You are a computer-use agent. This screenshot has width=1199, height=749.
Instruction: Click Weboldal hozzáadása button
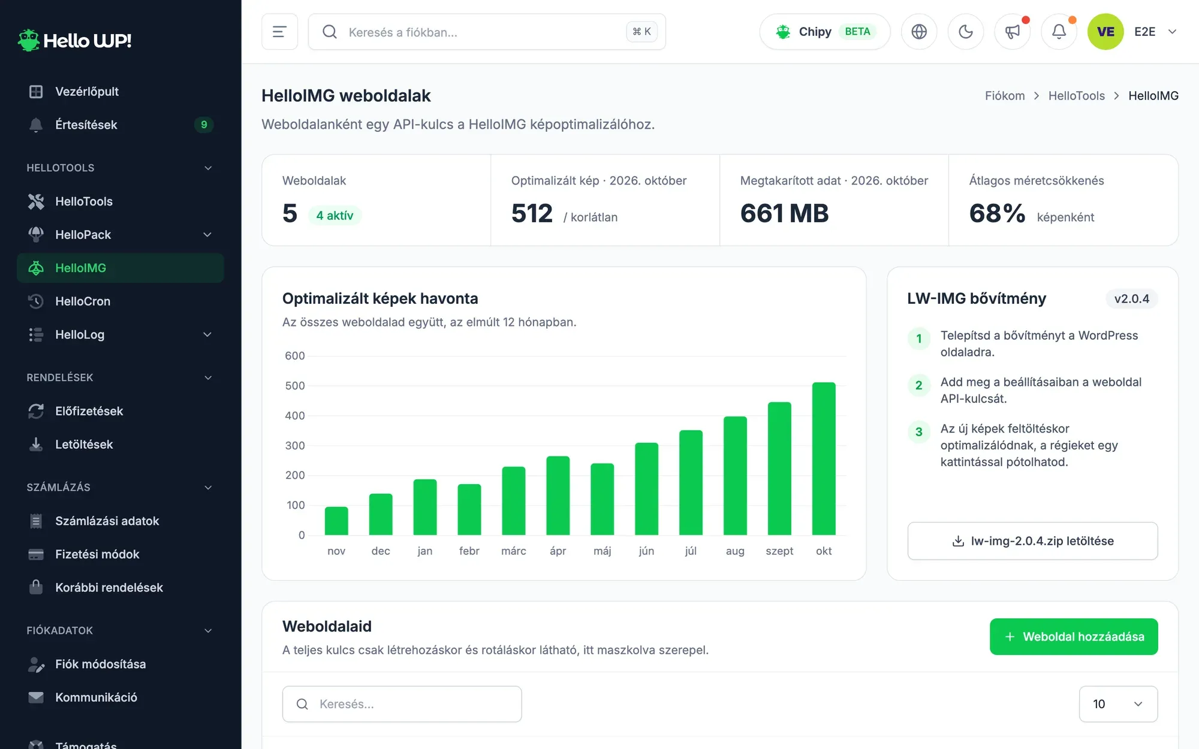[x=1074, y=636]
